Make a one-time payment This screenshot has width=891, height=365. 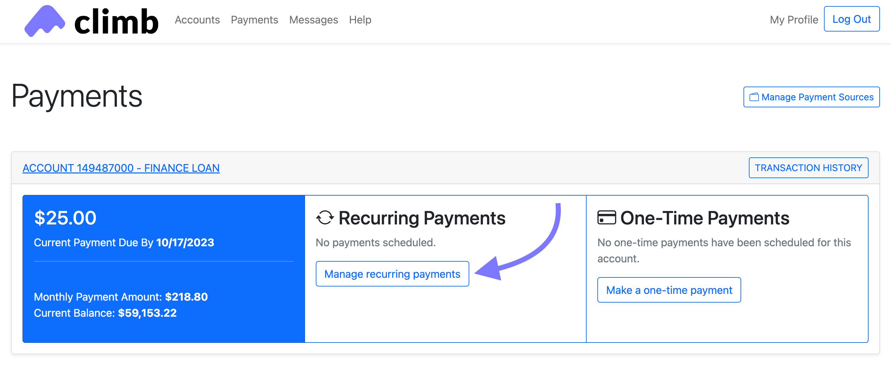pyautogui.click(x=669, y=290)
